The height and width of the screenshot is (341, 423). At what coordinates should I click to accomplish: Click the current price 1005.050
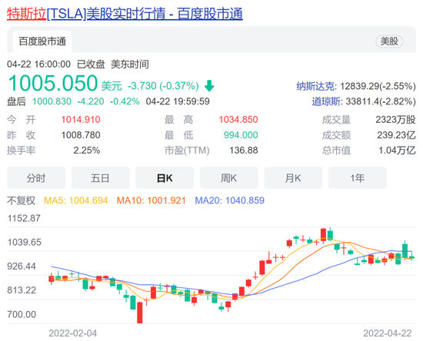point(52,83)
